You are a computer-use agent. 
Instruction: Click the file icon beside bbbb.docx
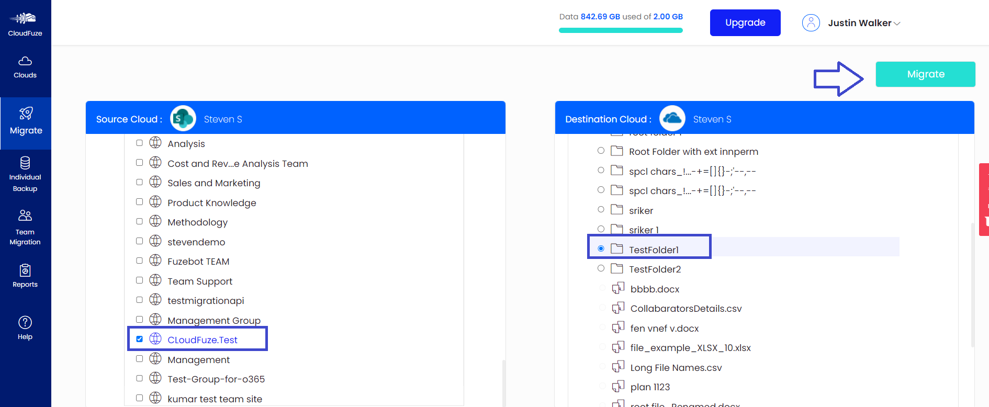point(618,288)
